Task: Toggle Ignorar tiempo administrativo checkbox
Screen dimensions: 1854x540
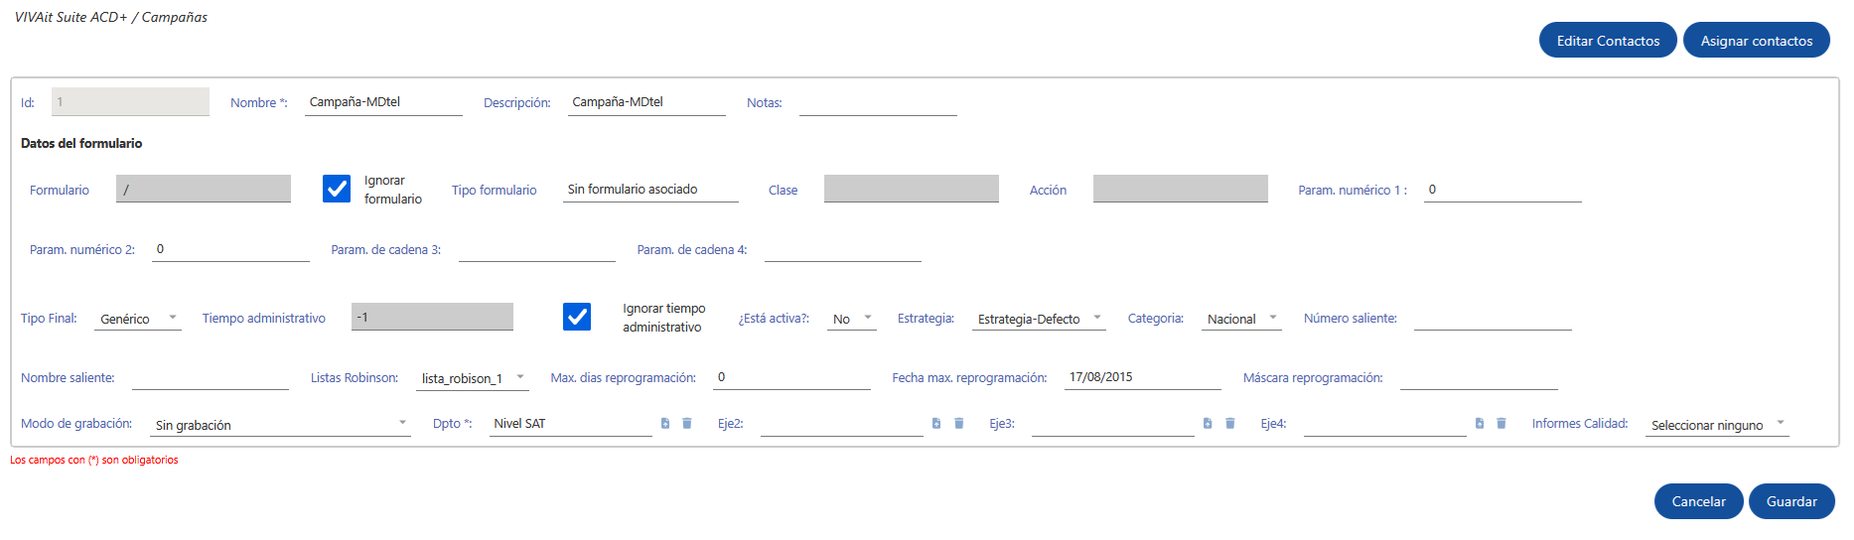Action: pos(577,317)
